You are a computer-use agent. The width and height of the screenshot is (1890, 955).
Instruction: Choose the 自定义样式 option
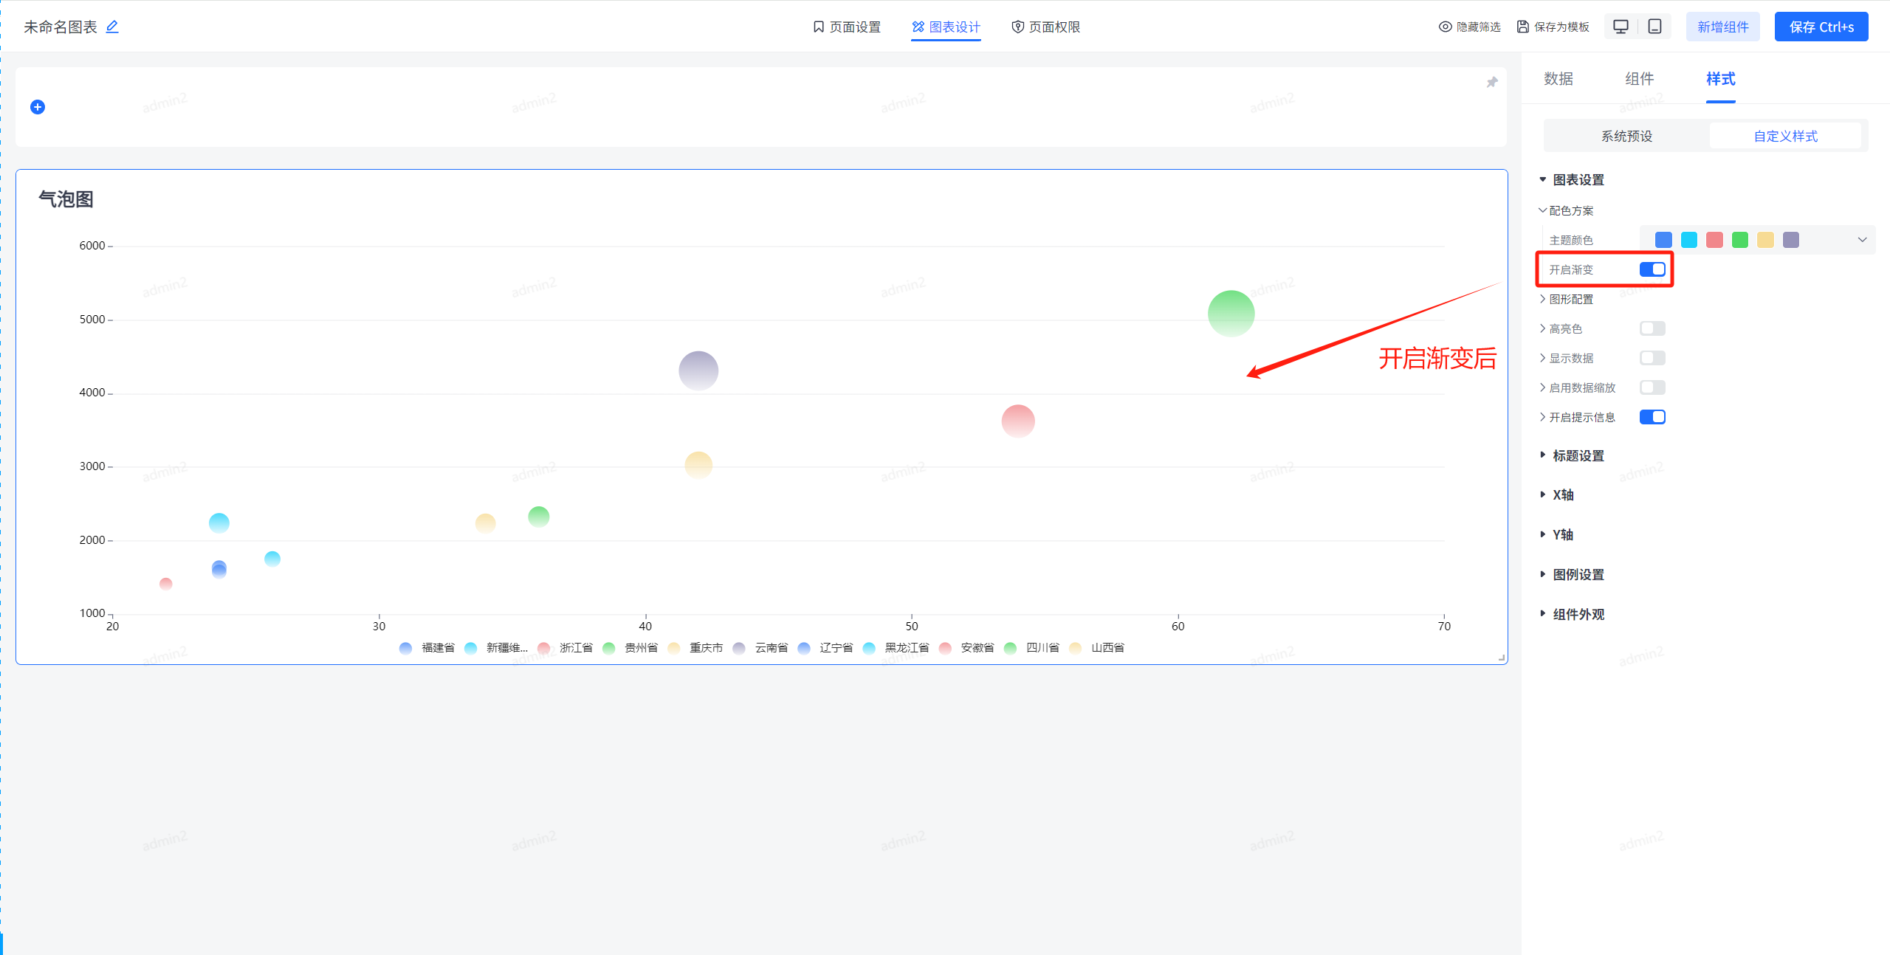coord(1786,136)
